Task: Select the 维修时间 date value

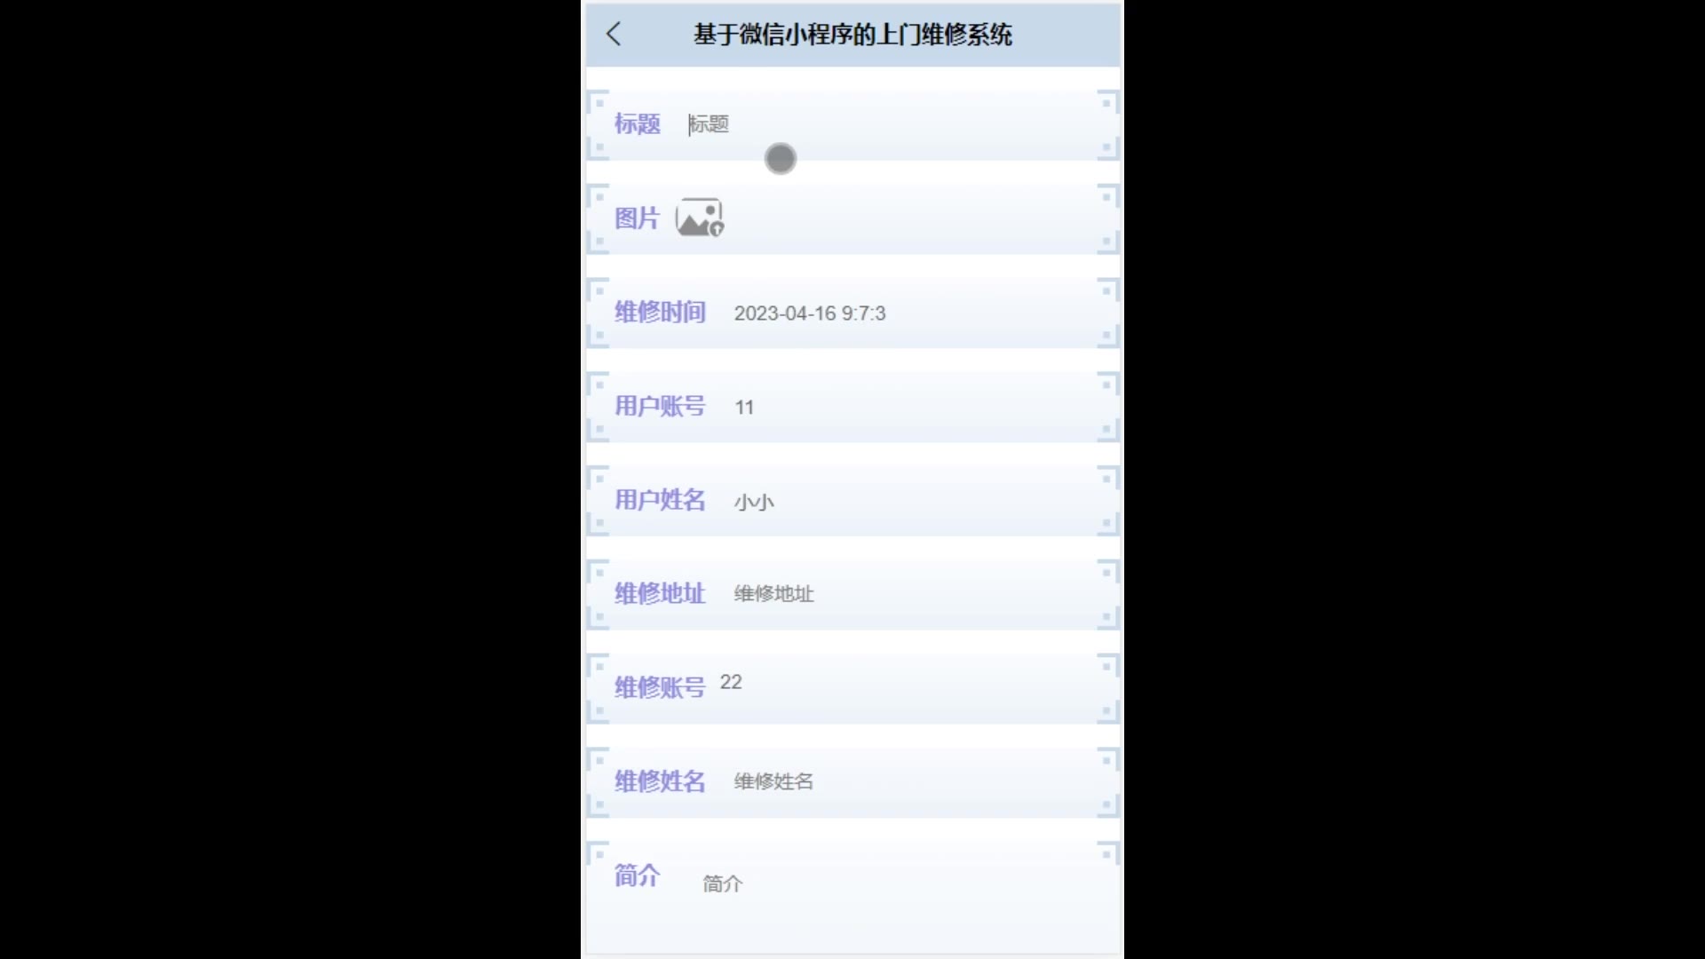Action: (809, 313)
